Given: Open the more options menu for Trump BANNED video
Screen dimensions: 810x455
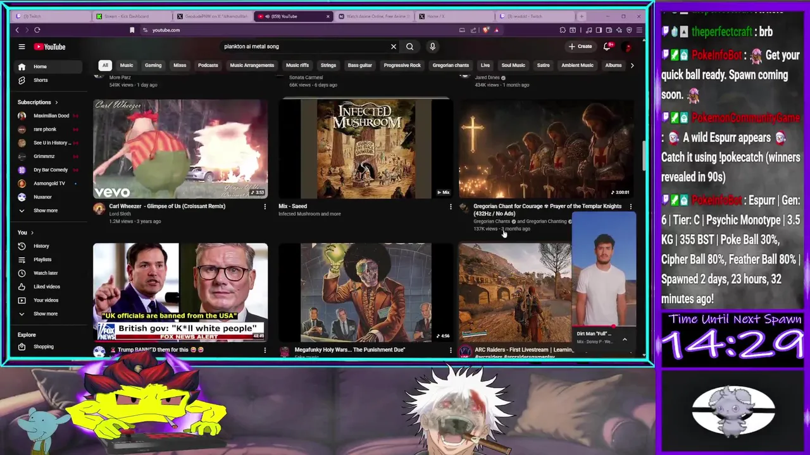Looking at the screenshot, I should coord(265,350).
